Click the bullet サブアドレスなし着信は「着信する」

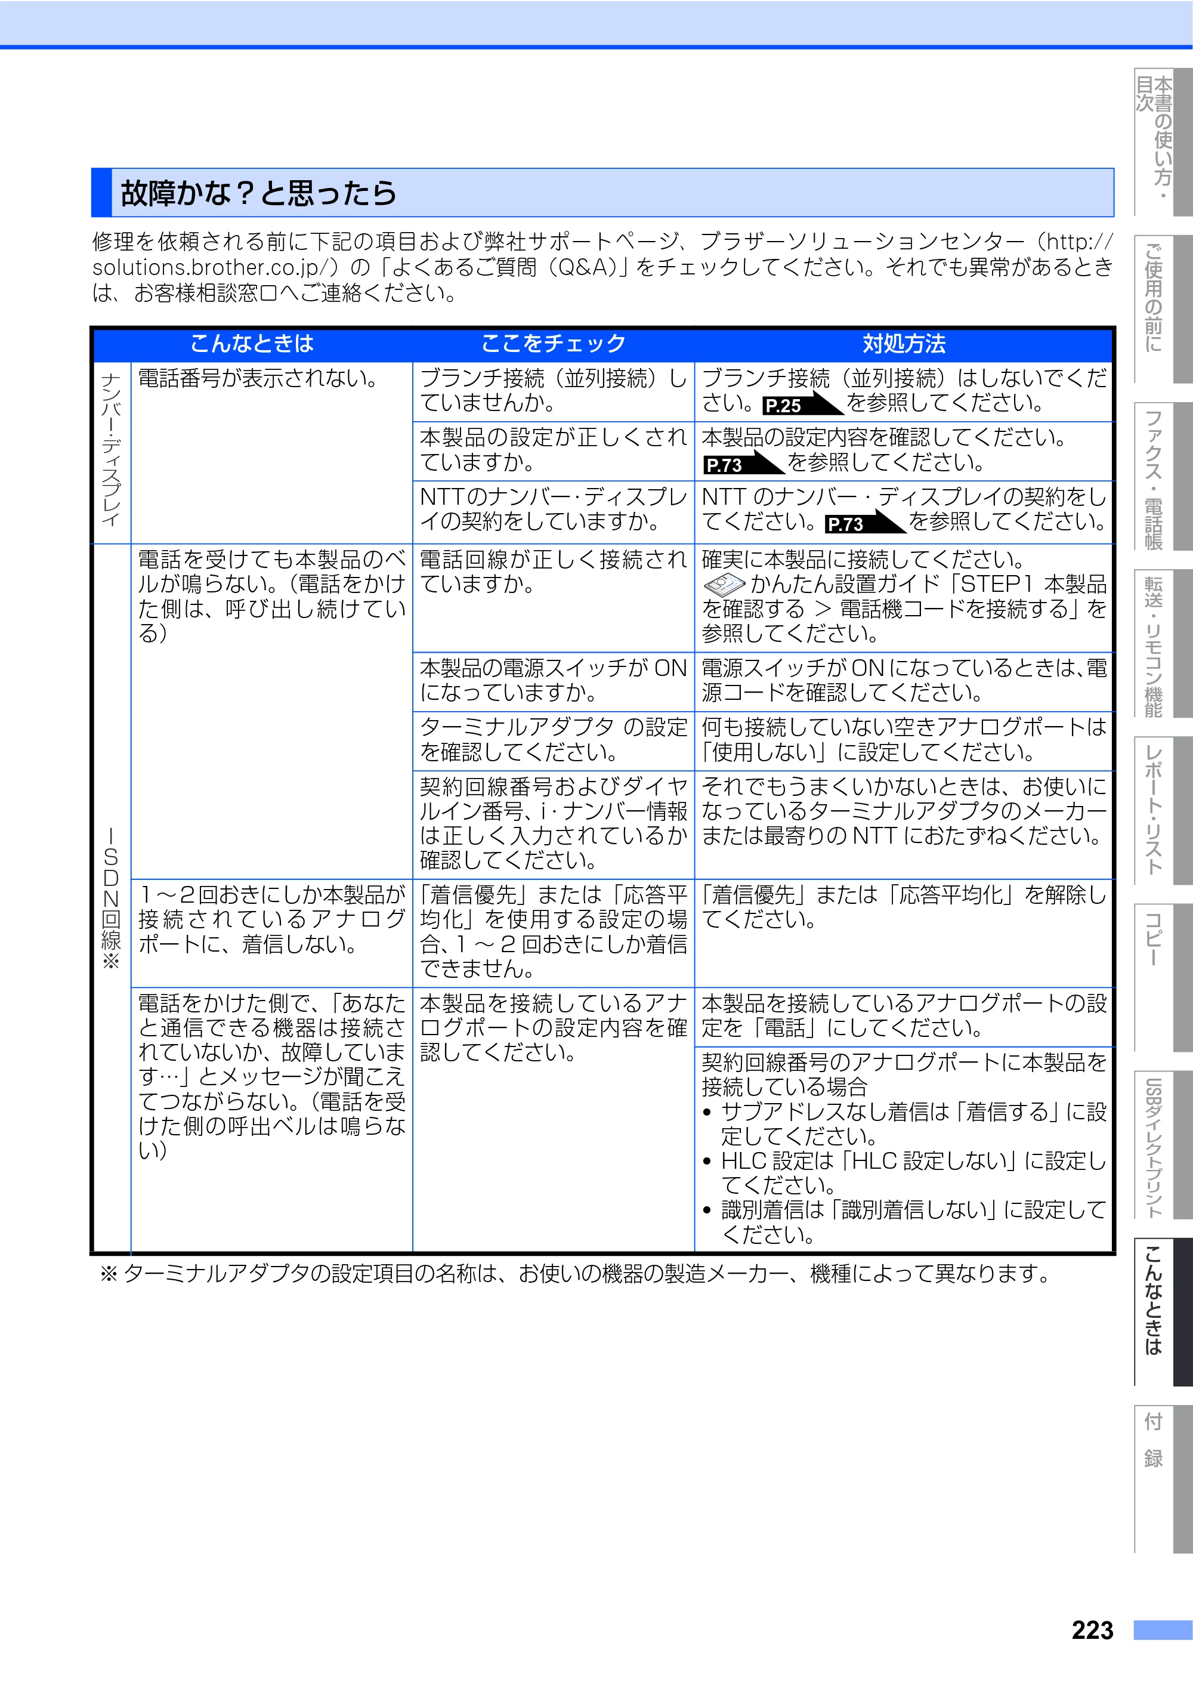[x=905, y=1124]
